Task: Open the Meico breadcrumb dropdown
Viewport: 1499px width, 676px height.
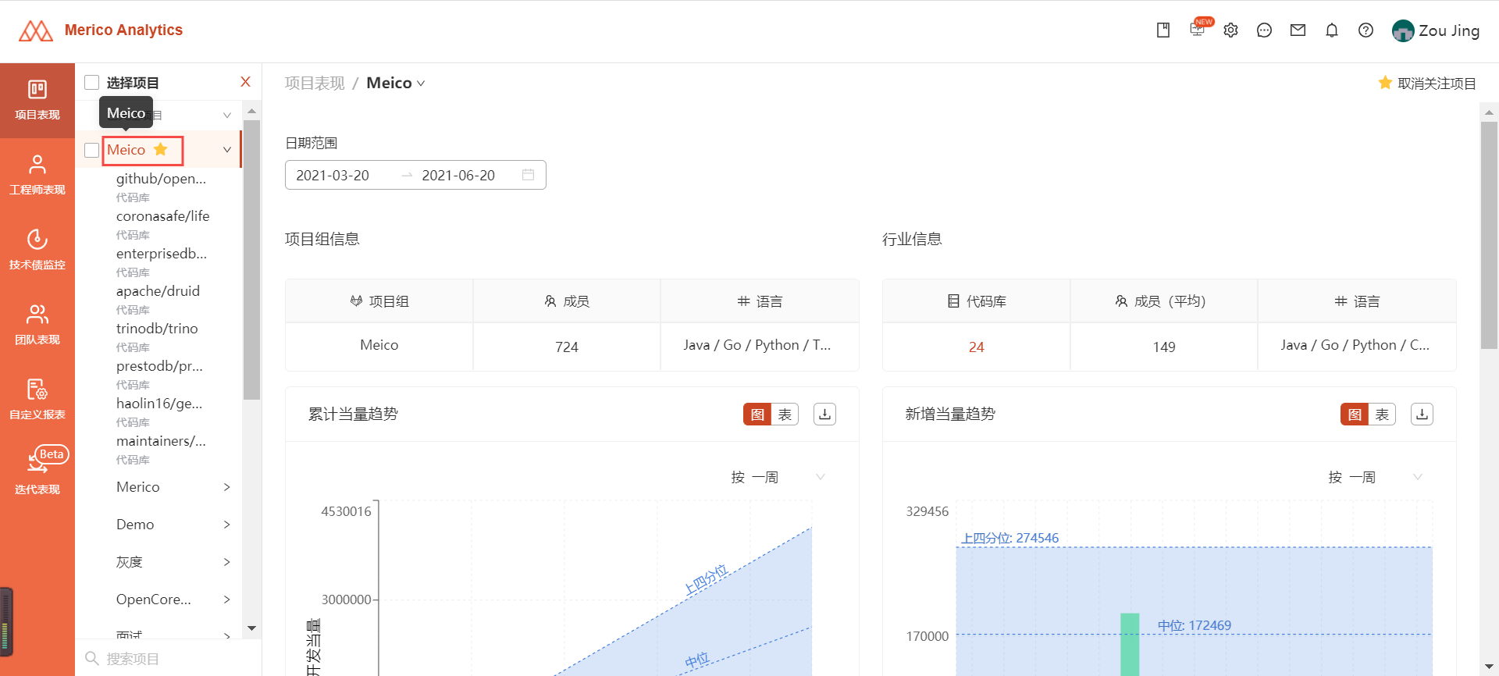Action: [x=396, y=83]
